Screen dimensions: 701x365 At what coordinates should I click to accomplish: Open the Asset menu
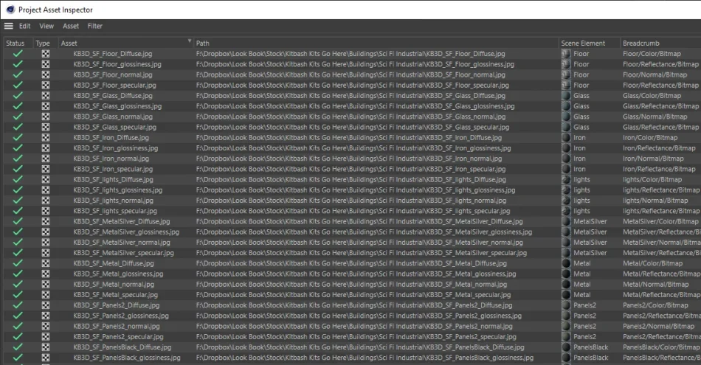click(x=71, y=26)
